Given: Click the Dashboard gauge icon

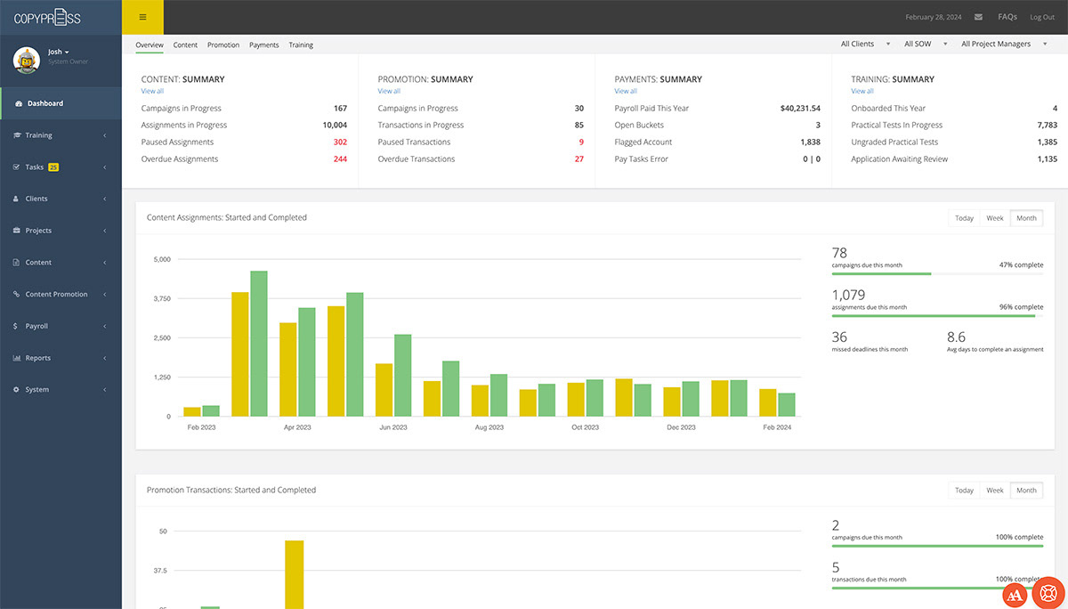Looking at the screenshot, I should click(19, 103).
